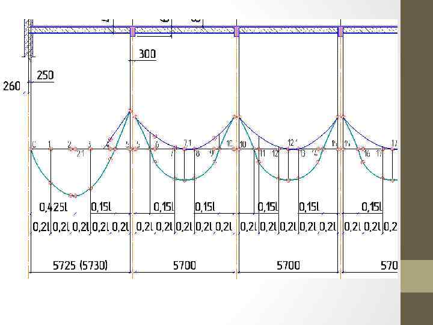Screen dimensions: 433x325
Task: Click the 260 dimension label
Action: [x=11, y=86]
